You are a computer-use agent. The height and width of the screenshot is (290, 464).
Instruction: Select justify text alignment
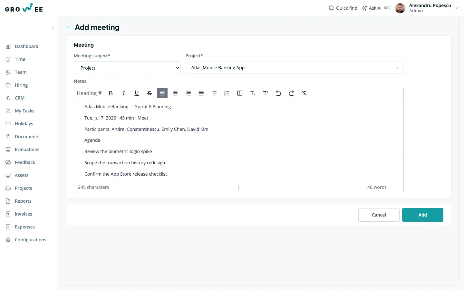point(201,93)
